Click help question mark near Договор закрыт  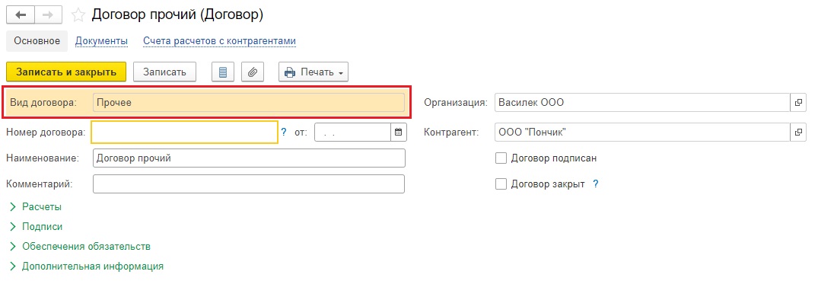[595, 184]
